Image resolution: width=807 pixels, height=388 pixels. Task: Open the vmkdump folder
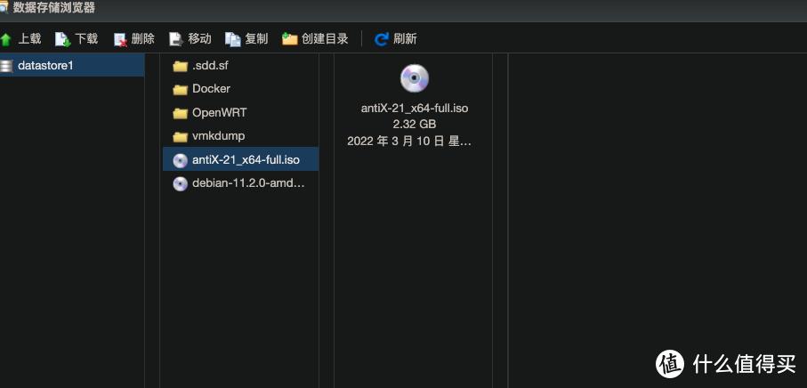click(218, 136)
